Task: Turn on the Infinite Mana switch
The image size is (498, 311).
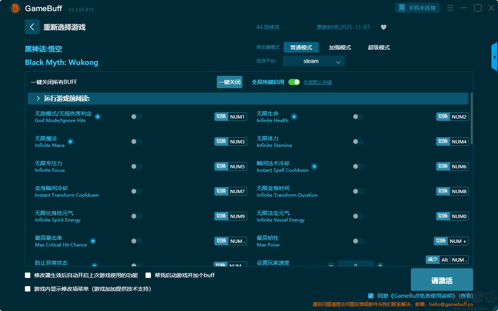Action: tap(137, 142)
